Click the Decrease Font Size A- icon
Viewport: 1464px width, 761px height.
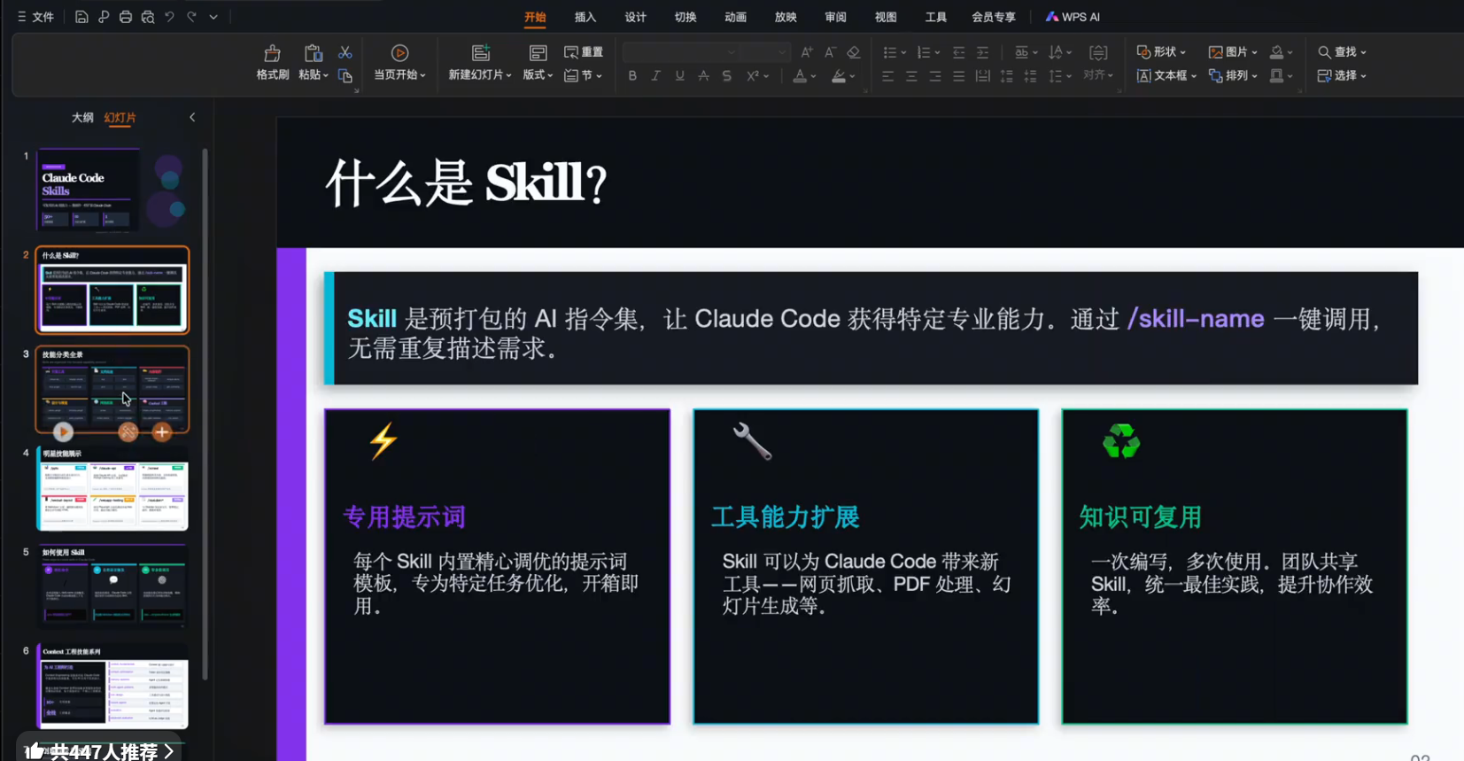click(x=830, y=52)
